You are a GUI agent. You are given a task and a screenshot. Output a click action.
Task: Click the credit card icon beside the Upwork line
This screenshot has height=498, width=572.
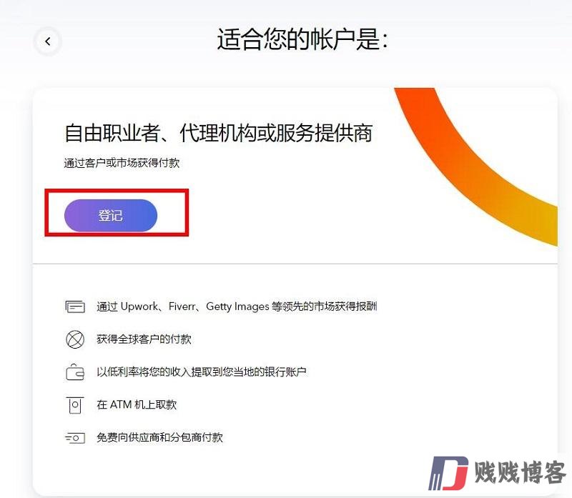tap(75, 307)
